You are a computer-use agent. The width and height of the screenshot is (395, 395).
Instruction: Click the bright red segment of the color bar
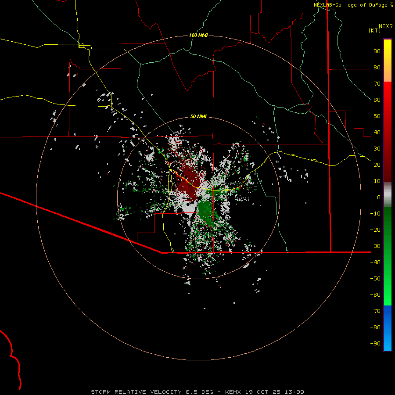pyautogui.click(x=388, y=92)
